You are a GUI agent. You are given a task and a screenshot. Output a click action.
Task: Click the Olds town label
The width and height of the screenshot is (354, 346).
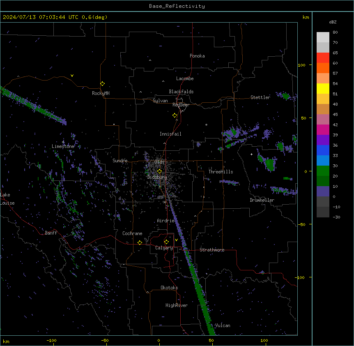(x=159, y=162)
